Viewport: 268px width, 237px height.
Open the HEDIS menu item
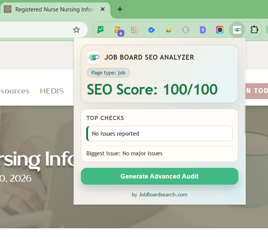[x=52, y=91]
